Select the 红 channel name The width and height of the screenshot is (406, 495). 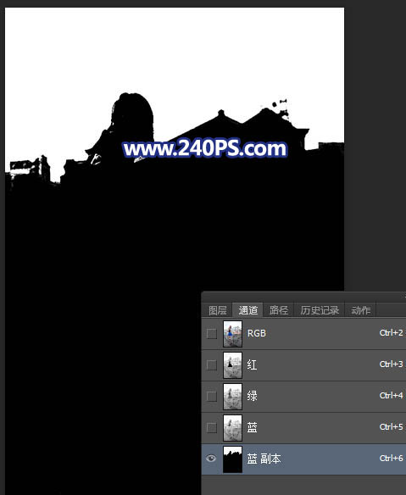[x=252, y=364]
